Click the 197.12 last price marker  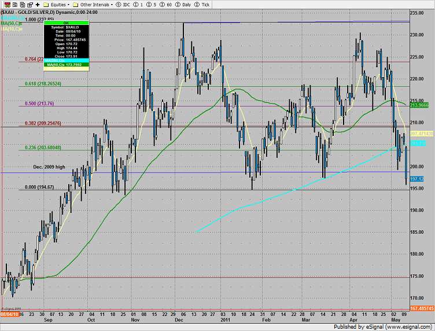416,179
